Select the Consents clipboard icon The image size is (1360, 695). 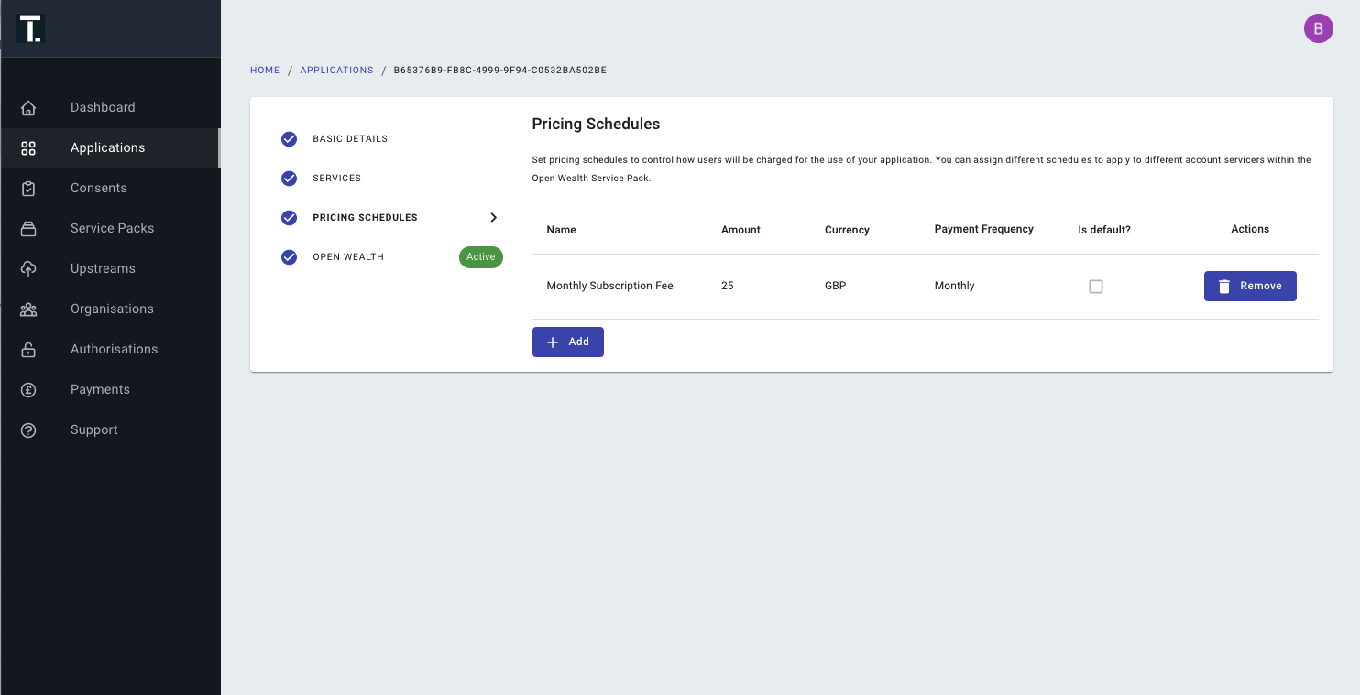click(28, 189)
